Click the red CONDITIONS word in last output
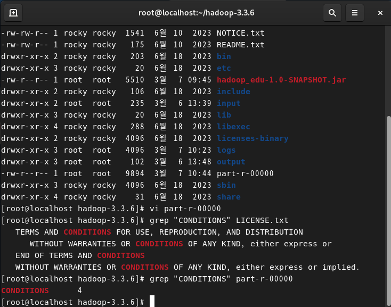The height and width of the screenshot is (307, 391). click(25, 291)
